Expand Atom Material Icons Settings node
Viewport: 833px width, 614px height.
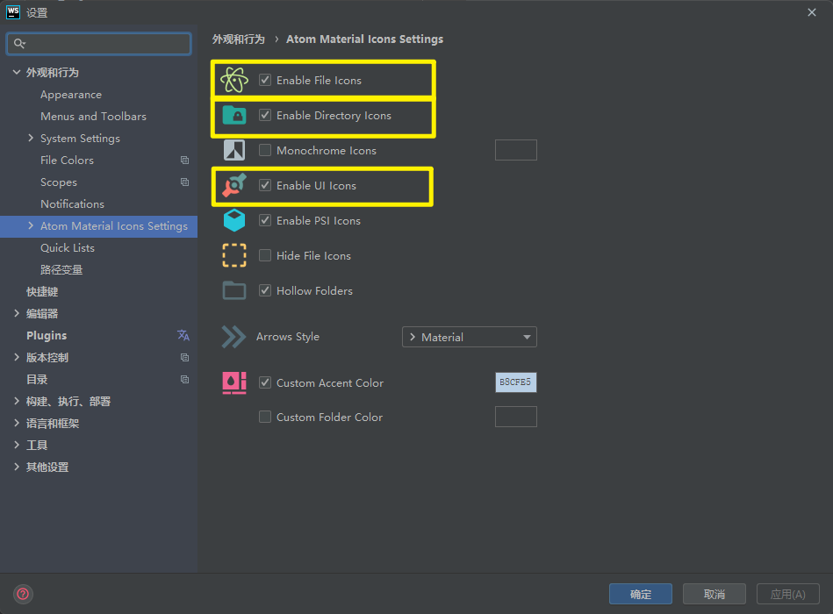pos(30,225)
